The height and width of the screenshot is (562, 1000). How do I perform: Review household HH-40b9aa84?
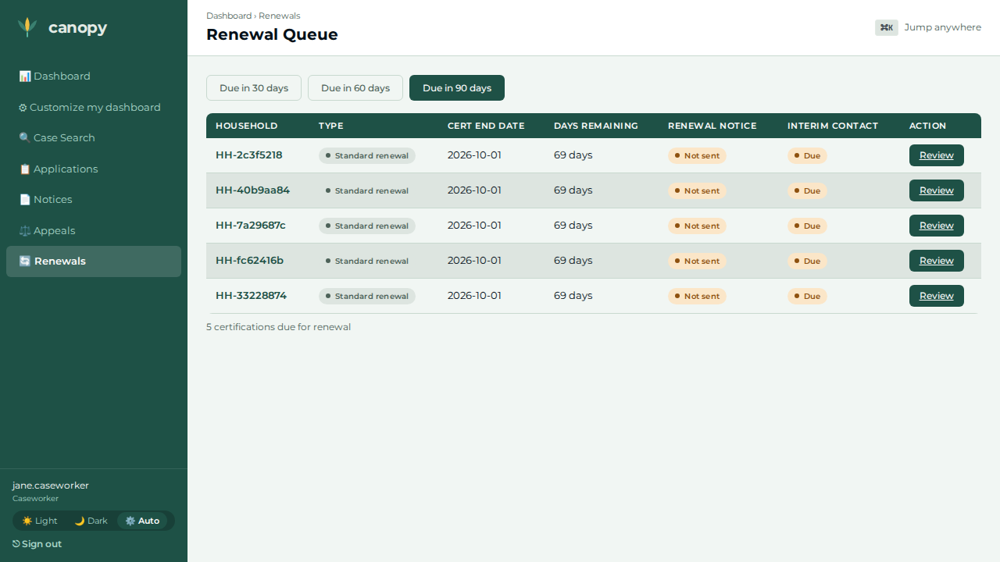click(x=937, y=190)
